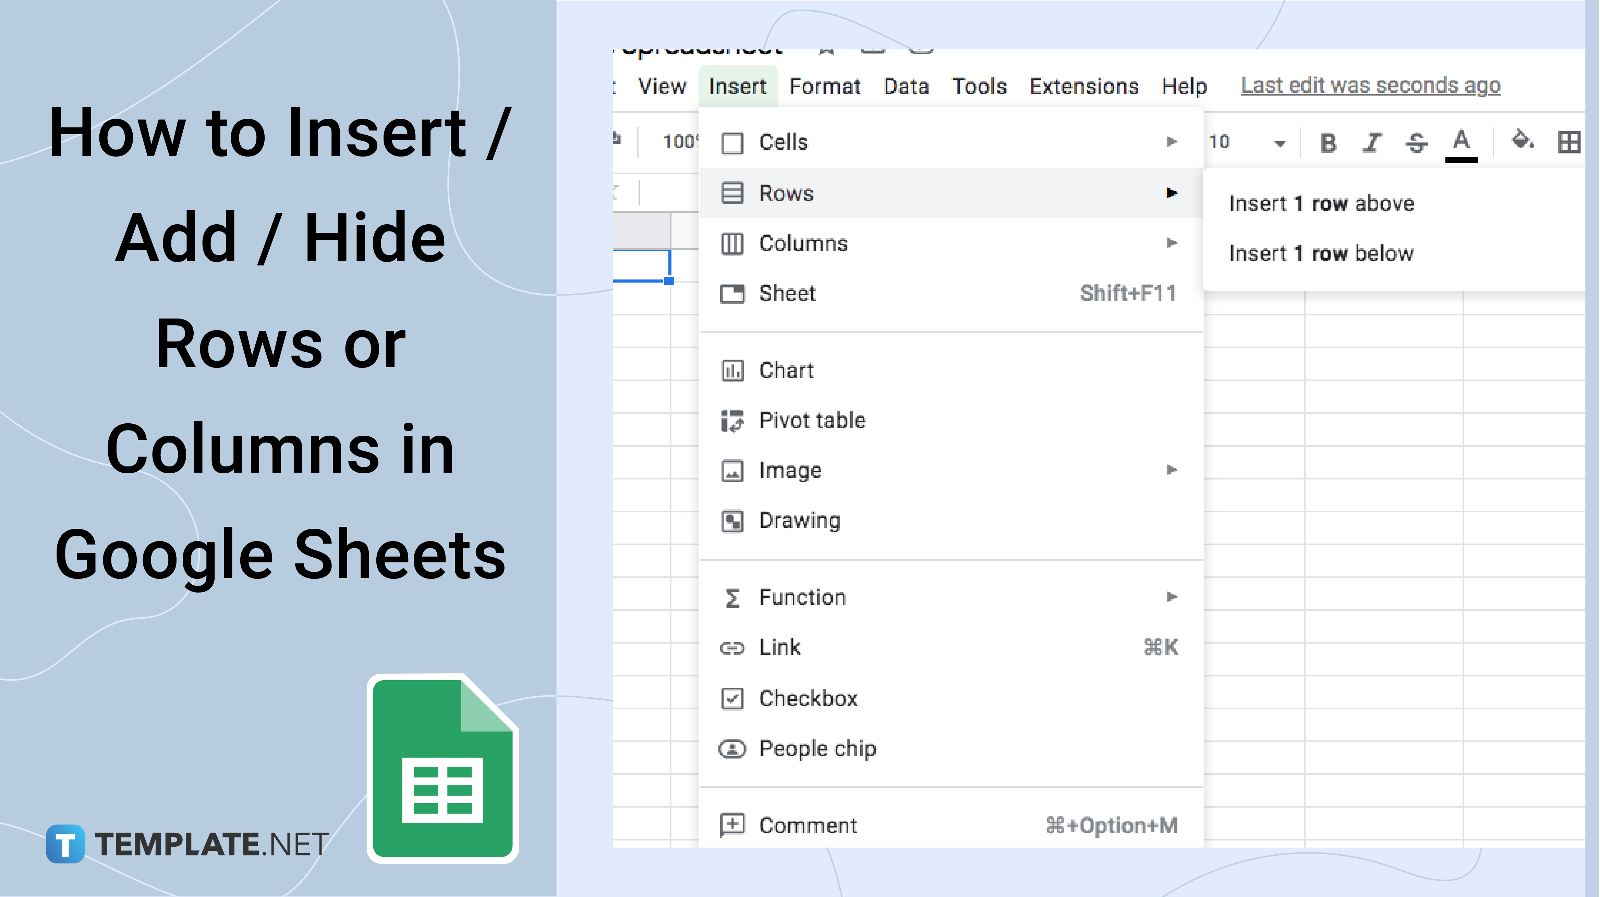Expand the Rows submenu
The height and width of the screenshot is (897, 1600).
[947, 192]
